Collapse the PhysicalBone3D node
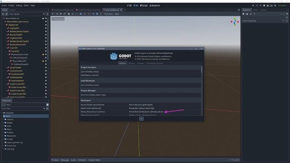Screen dimensions: 290x163 click(9, 61)
